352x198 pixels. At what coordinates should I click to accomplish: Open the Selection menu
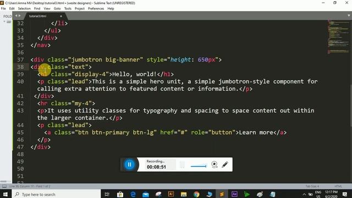[x=24, y=9]
